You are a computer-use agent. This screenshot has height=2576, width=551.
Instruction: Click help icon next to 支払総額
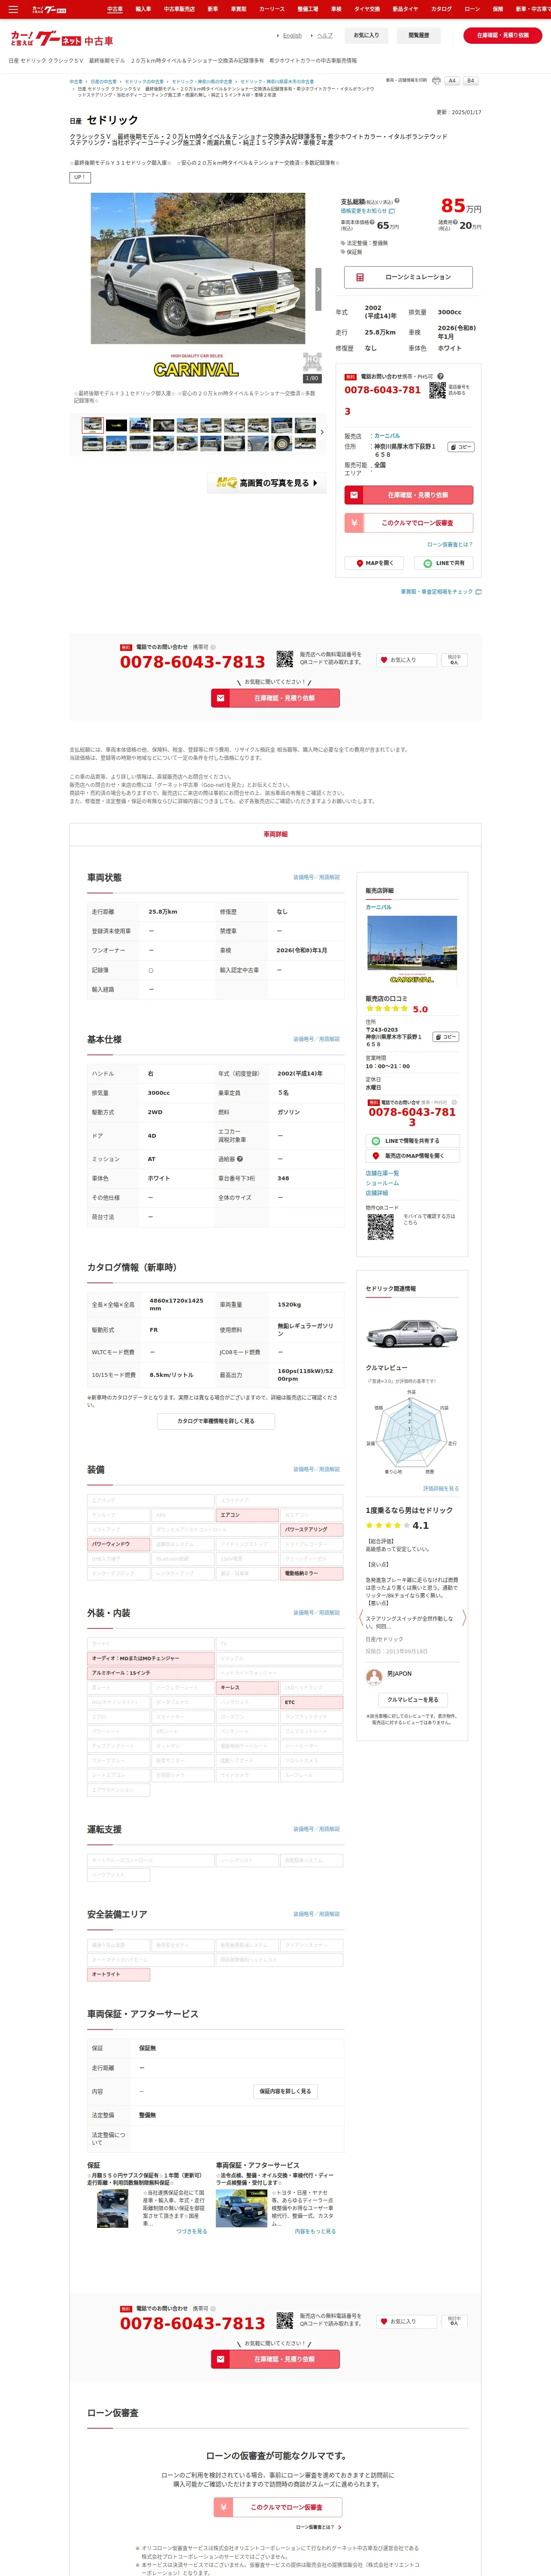(397, 201)
